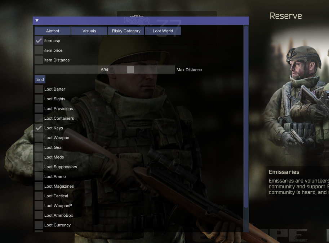Image resolution: width=329 pixels, height=243 pixels.
Task: Click the purple title bar of the overlay
Action: [141, 20]
